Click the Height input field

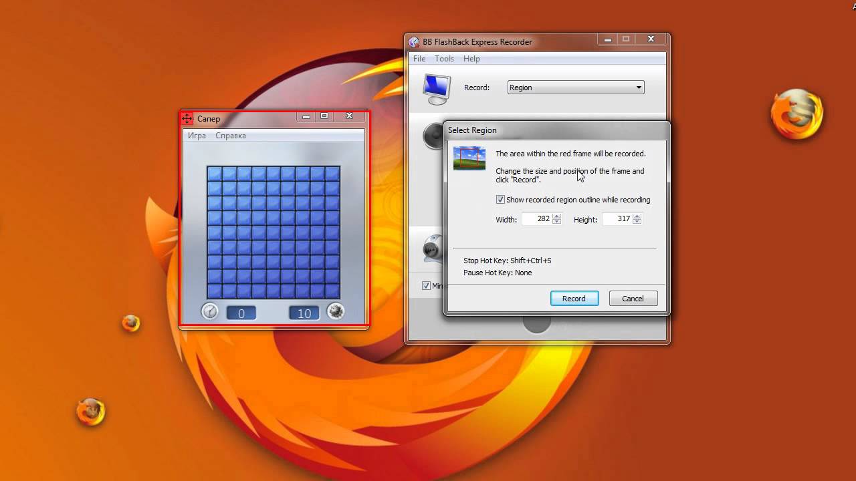coord(617,218)
